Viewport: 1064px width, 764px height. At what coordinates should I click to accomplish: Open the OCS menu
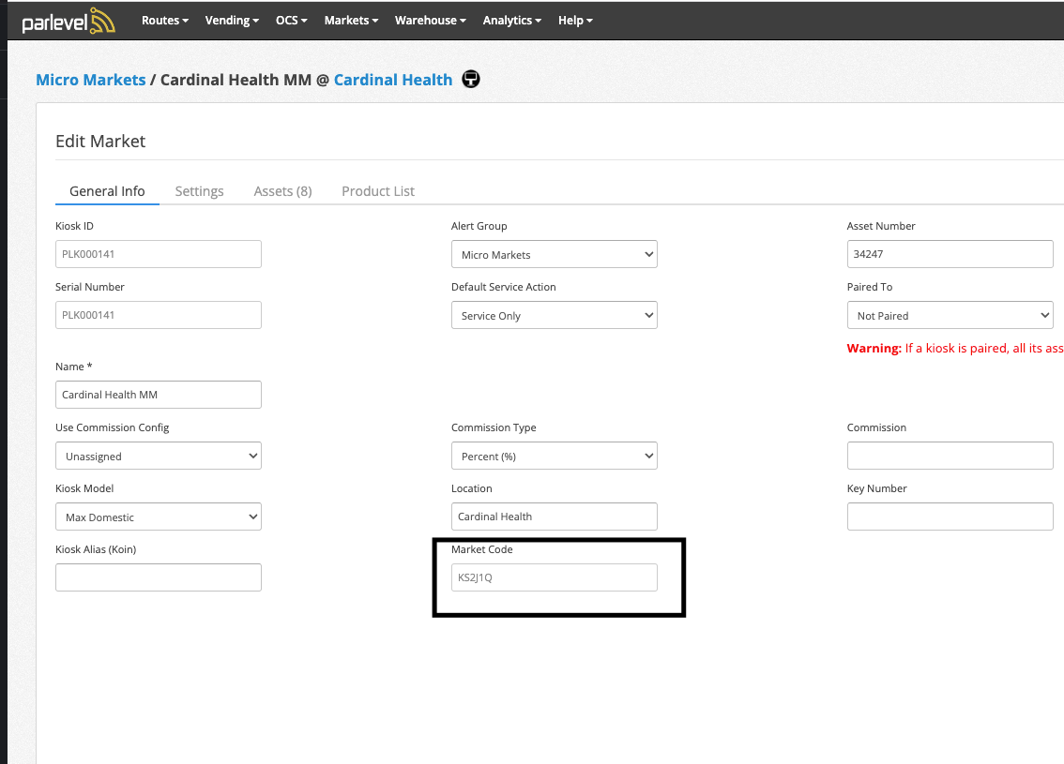pos(291,21)
